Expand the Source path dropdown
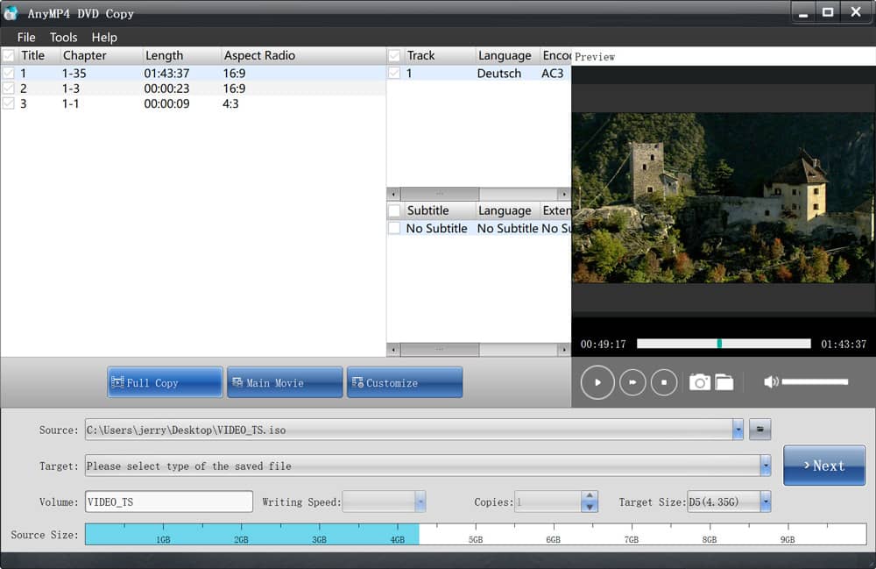Viewport: 876px width, 569px height. [x=738, y=430]
